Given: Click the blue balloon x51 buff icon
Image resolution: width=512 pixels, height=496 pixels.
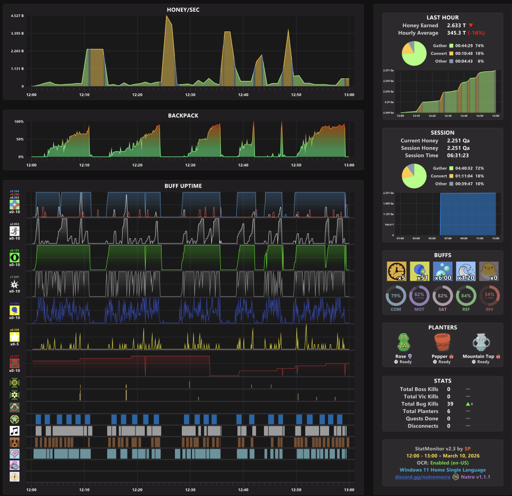Looking at the screenshot, I should coord(419,271).
